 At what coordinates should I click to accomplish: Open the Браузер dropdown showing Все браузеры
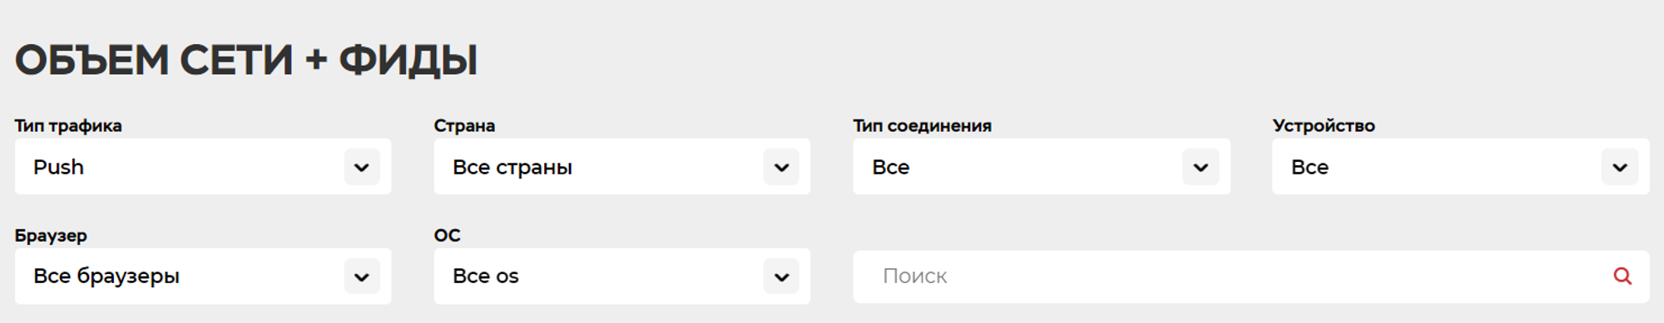coord(203,277)
